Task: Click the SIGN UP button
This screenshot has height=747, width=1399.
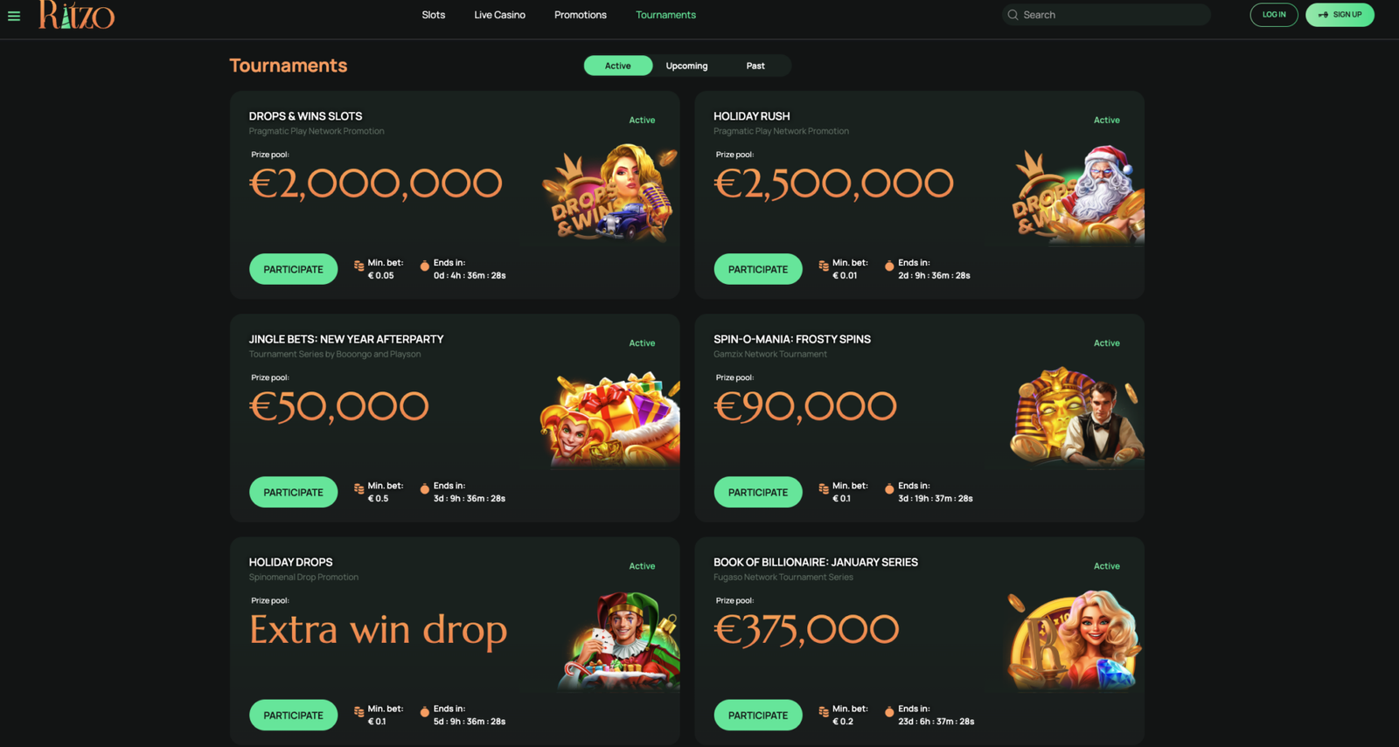Action: pos(1340,15)
